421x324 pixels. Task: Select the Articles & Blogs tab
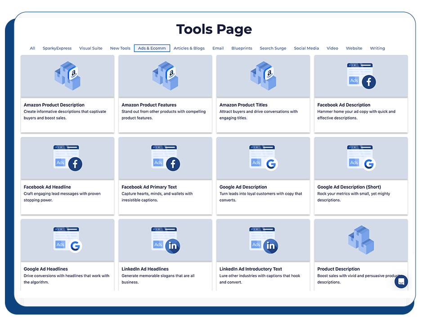(x=189, y=48)
